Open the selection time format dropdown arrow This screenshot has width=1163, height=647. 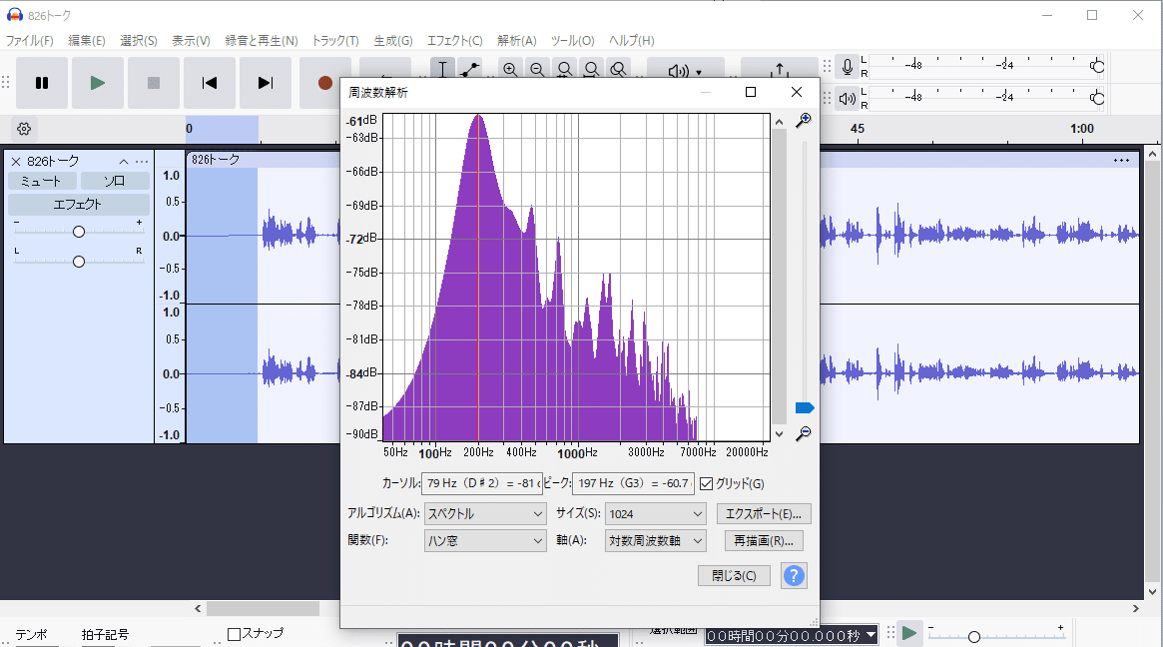click(871, 636)
